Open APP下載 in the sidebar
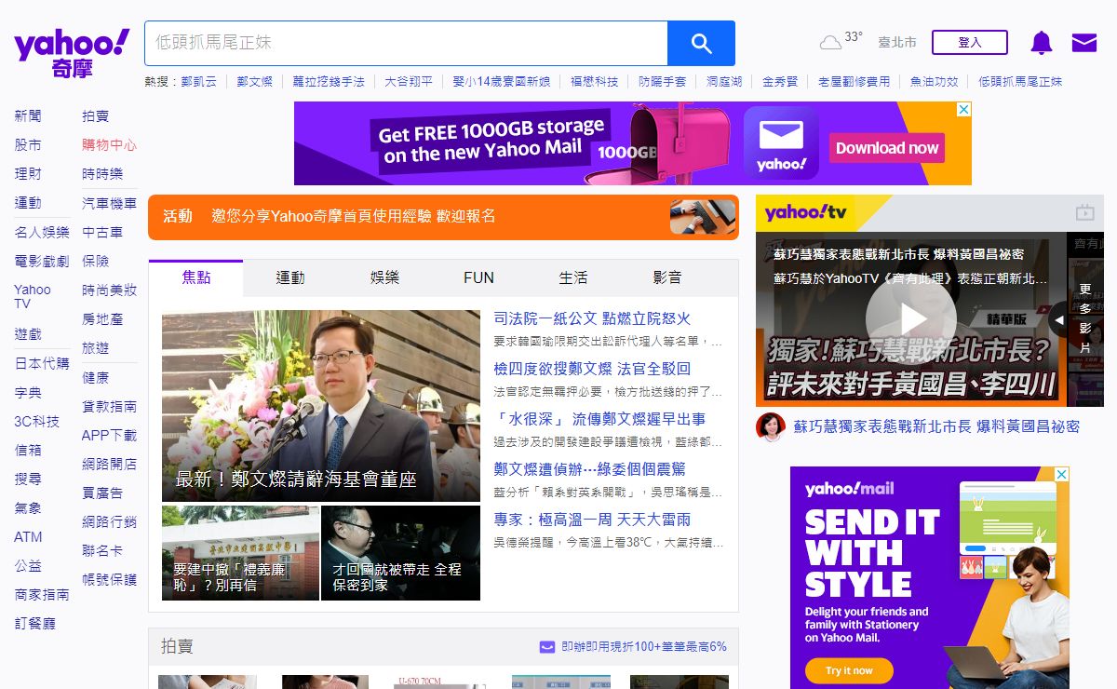The width and height of the screenshot is (1117, 689). tap(109, 435)
